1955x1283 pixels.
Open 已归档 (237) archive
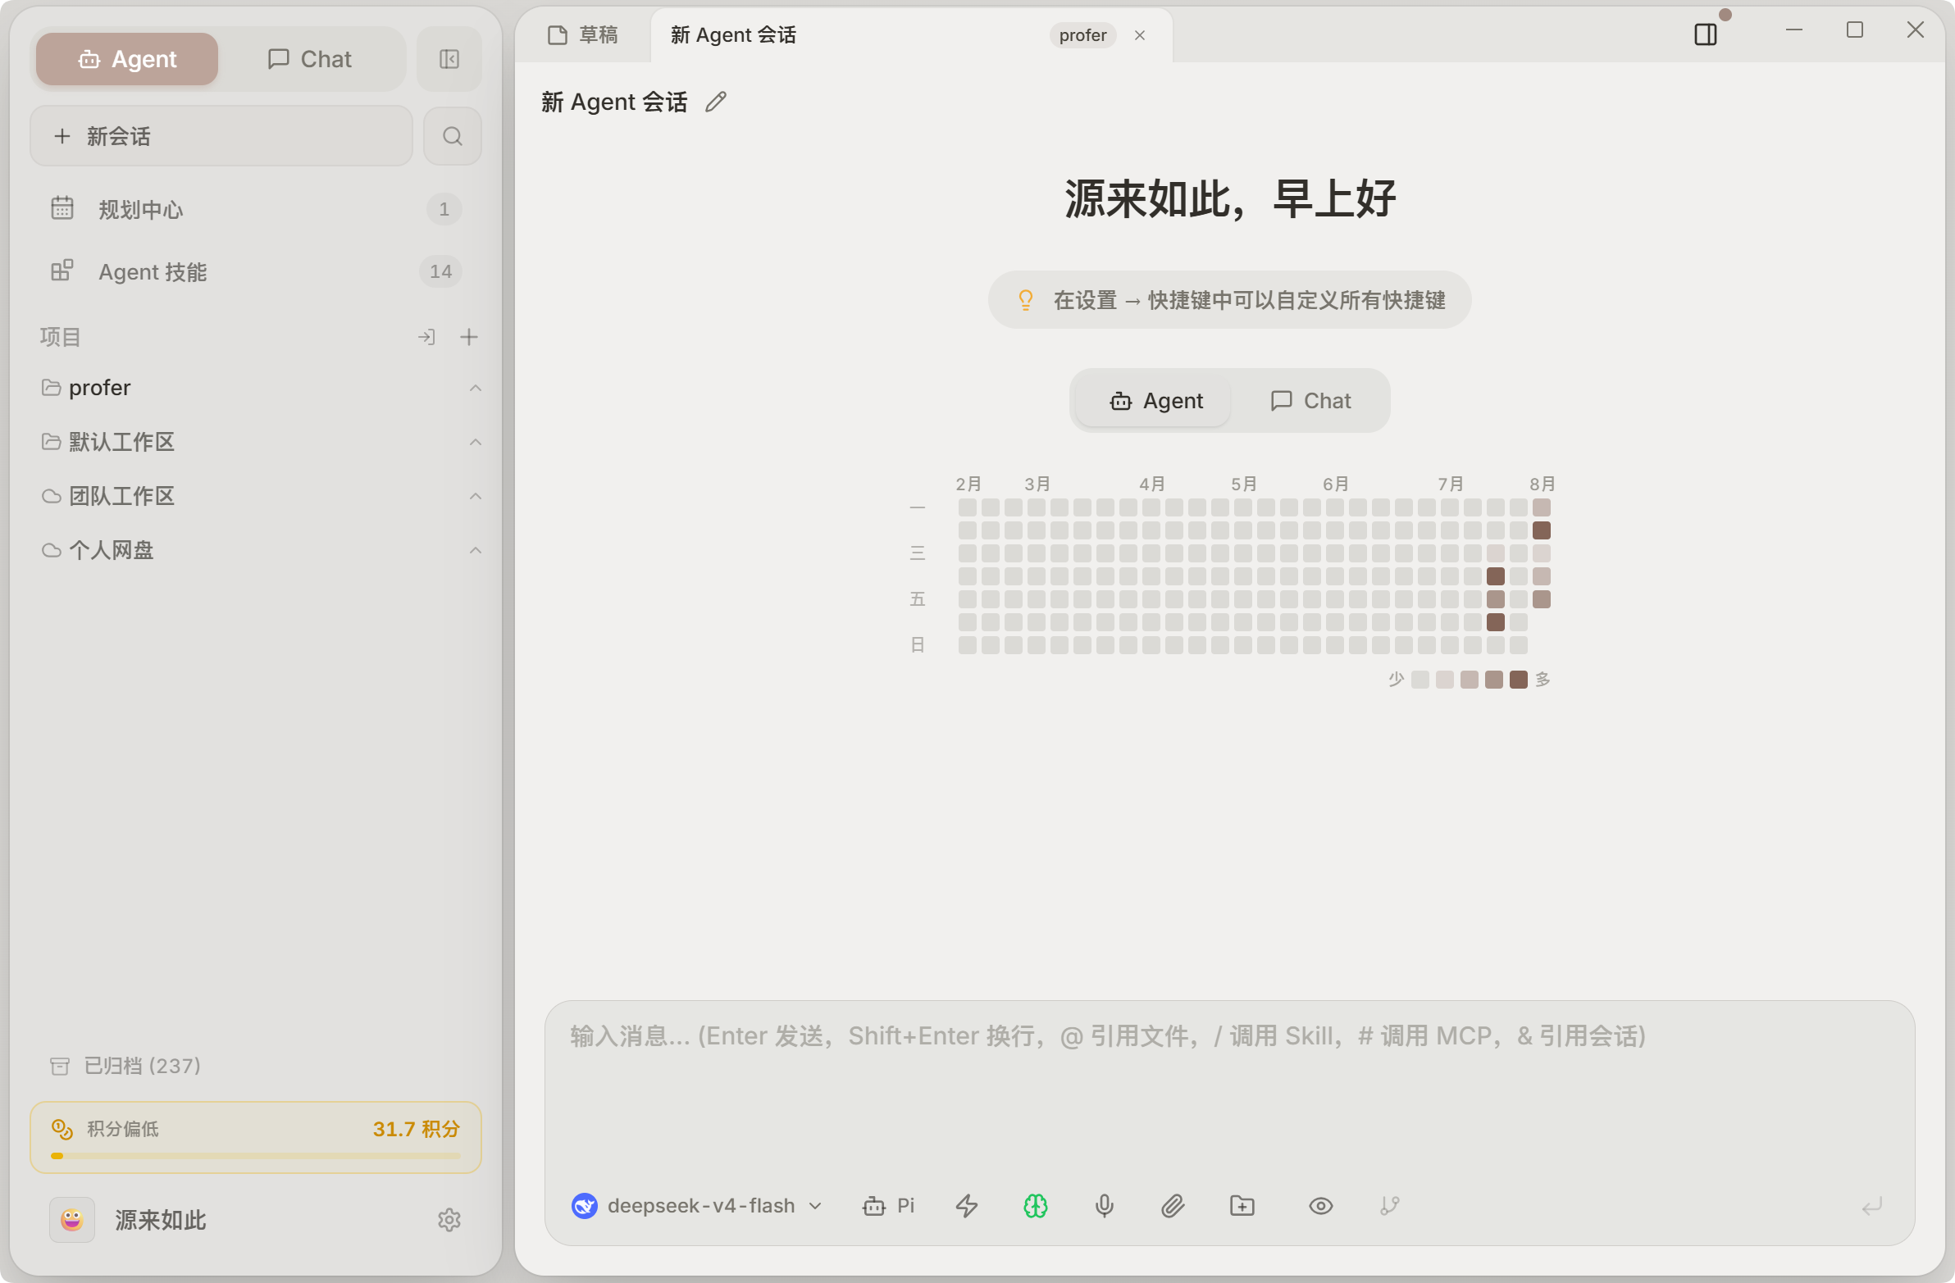tap(125, 1066)
